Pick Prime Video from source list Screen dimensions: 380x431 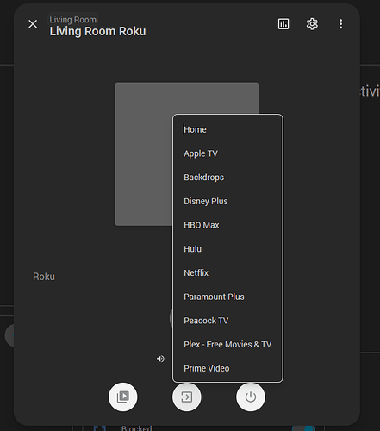227,368
